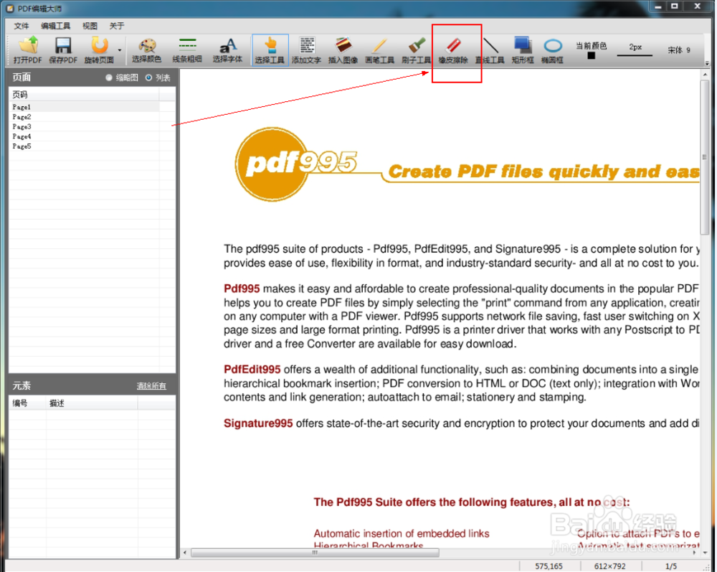
Task: Select Page4 in the page list
Action: pos(84,136)
